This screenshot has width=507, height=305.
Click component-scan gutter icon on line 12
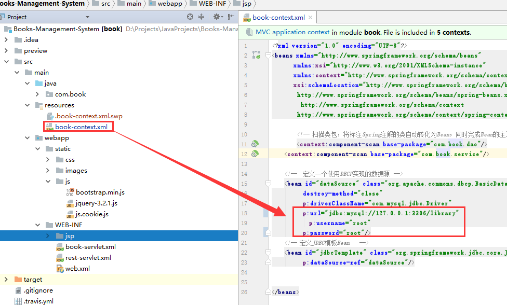pyautogui.click(x=255, y=154)
